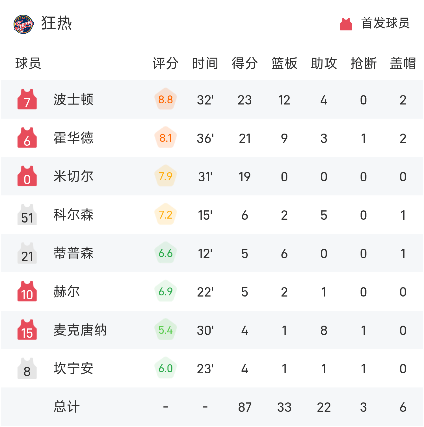Click the 8.8 rating badge
Viewport: 424px width, 427px height.
point(166,99)
